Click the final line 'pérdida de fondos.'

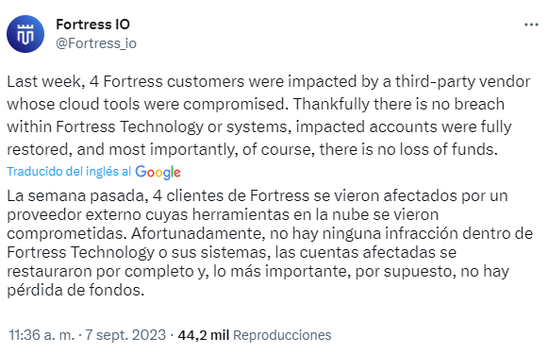tap(75, 291)
